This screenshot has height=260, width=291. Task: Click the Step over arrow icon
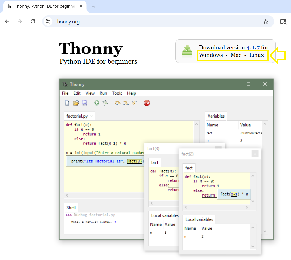[117, 103]
